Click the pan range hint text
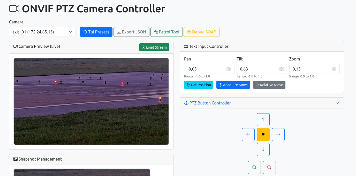Screen dimensions: 356x176 click(197, 76)
